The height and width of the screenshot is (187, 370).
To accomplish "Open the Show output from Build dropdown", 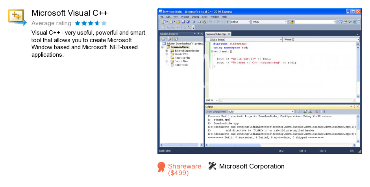I will [261, 112].
